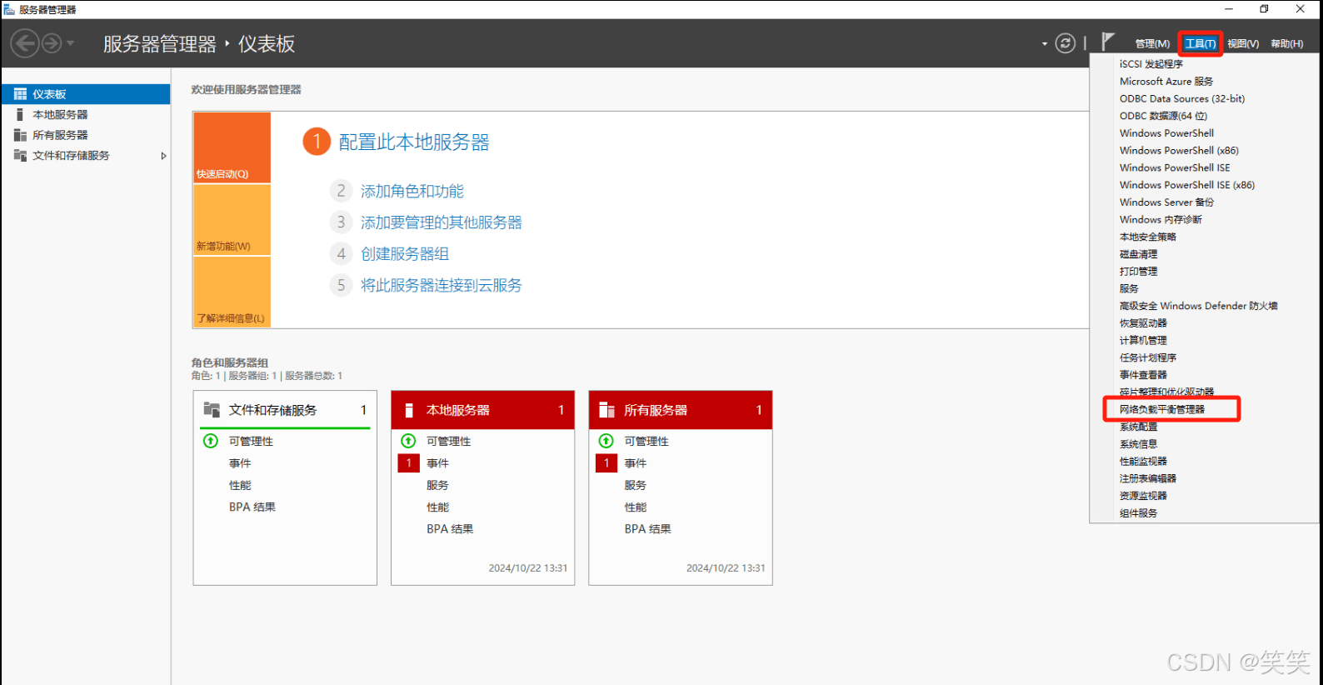Open the notifications flag icon
The image size is (1323, 685).
(1107, 42)
